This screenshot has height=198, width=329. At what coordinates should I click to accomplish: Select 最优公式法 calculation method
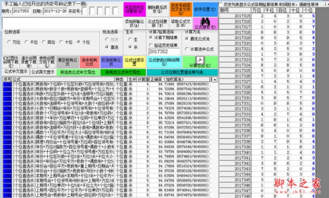[197, 38]
